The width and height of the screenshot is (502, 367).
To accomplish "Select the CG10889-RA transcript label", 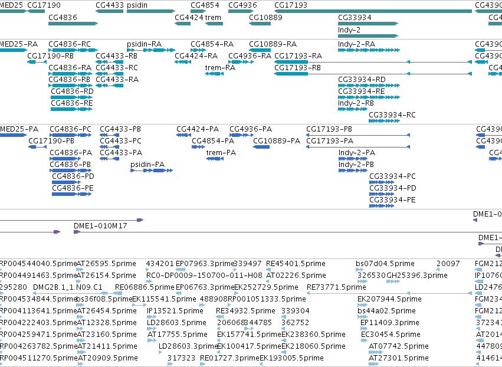I will [273, 44].
